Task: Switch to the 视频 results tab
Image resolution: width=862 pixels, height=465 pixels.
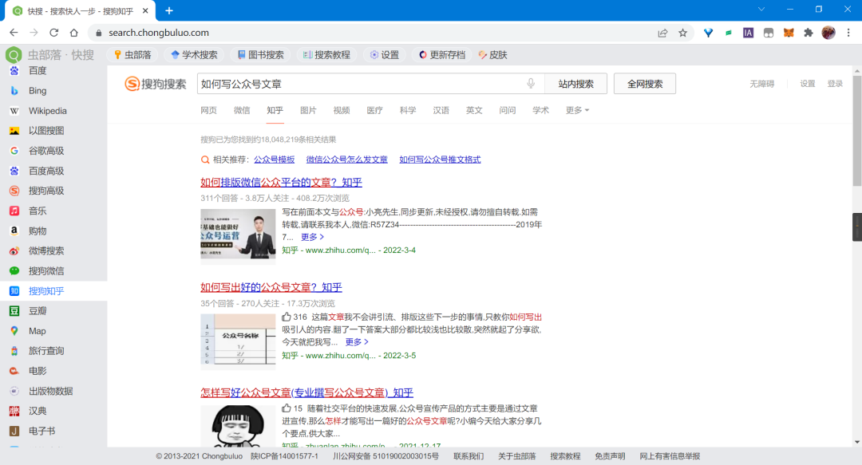Action: pyautogui.click(x=342, y=111)
